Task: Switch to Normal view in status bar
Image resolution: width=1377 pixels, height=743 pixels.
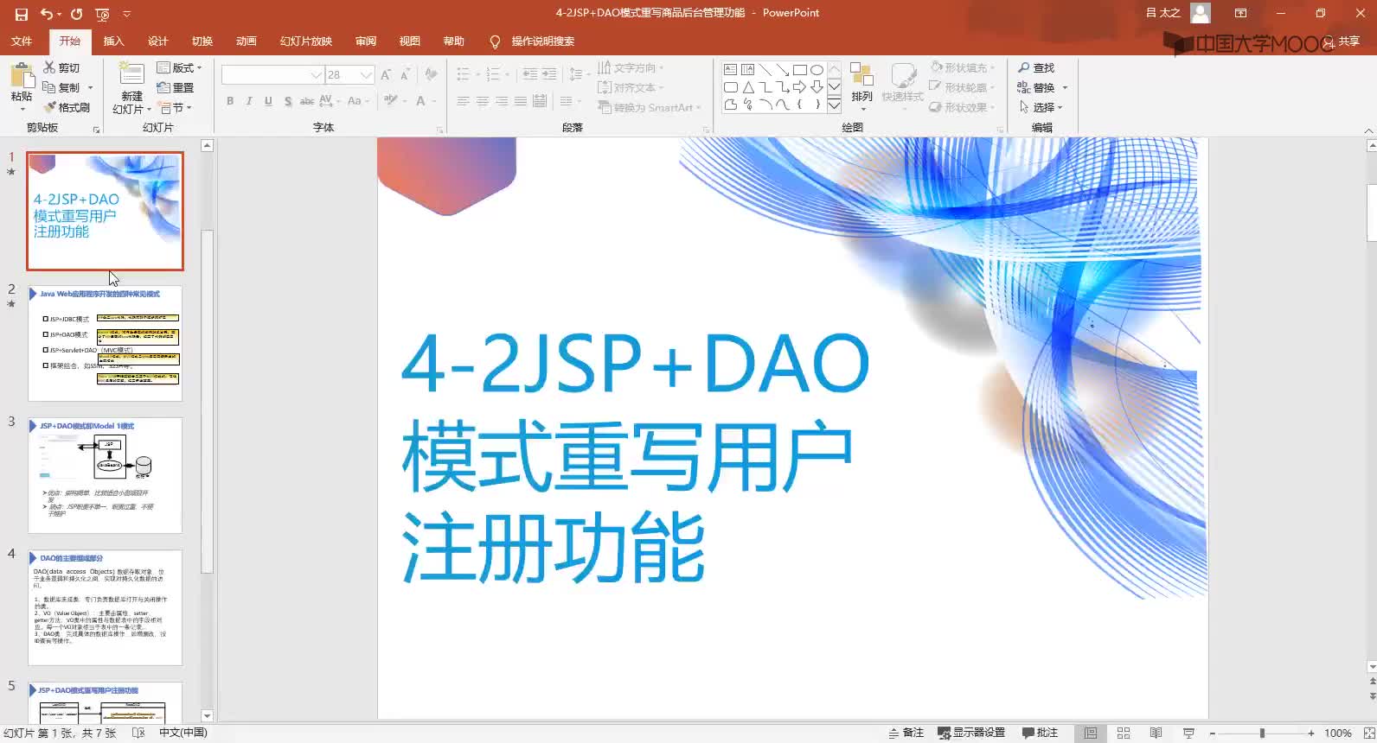Action: click(1091, 733)
